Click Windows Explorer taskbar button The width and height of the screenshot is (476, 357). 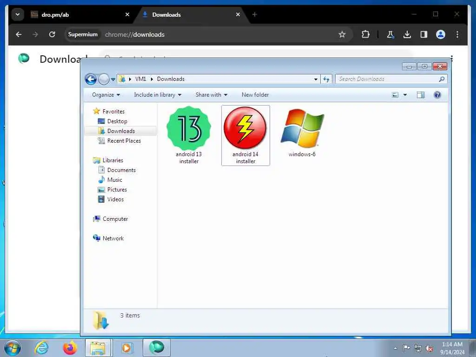[98, 348]
